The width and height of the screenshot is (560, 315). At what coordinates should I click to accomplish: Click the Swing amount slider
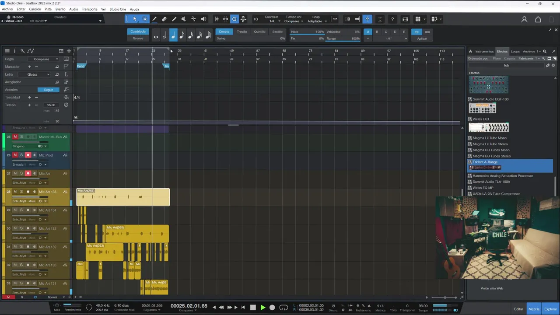[251, 38]
